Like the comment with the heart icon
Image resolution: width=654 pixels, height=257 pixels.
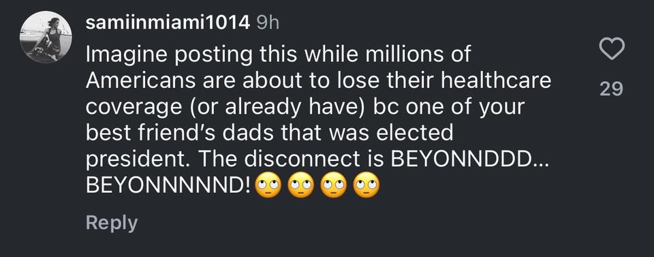pos(612,49)
